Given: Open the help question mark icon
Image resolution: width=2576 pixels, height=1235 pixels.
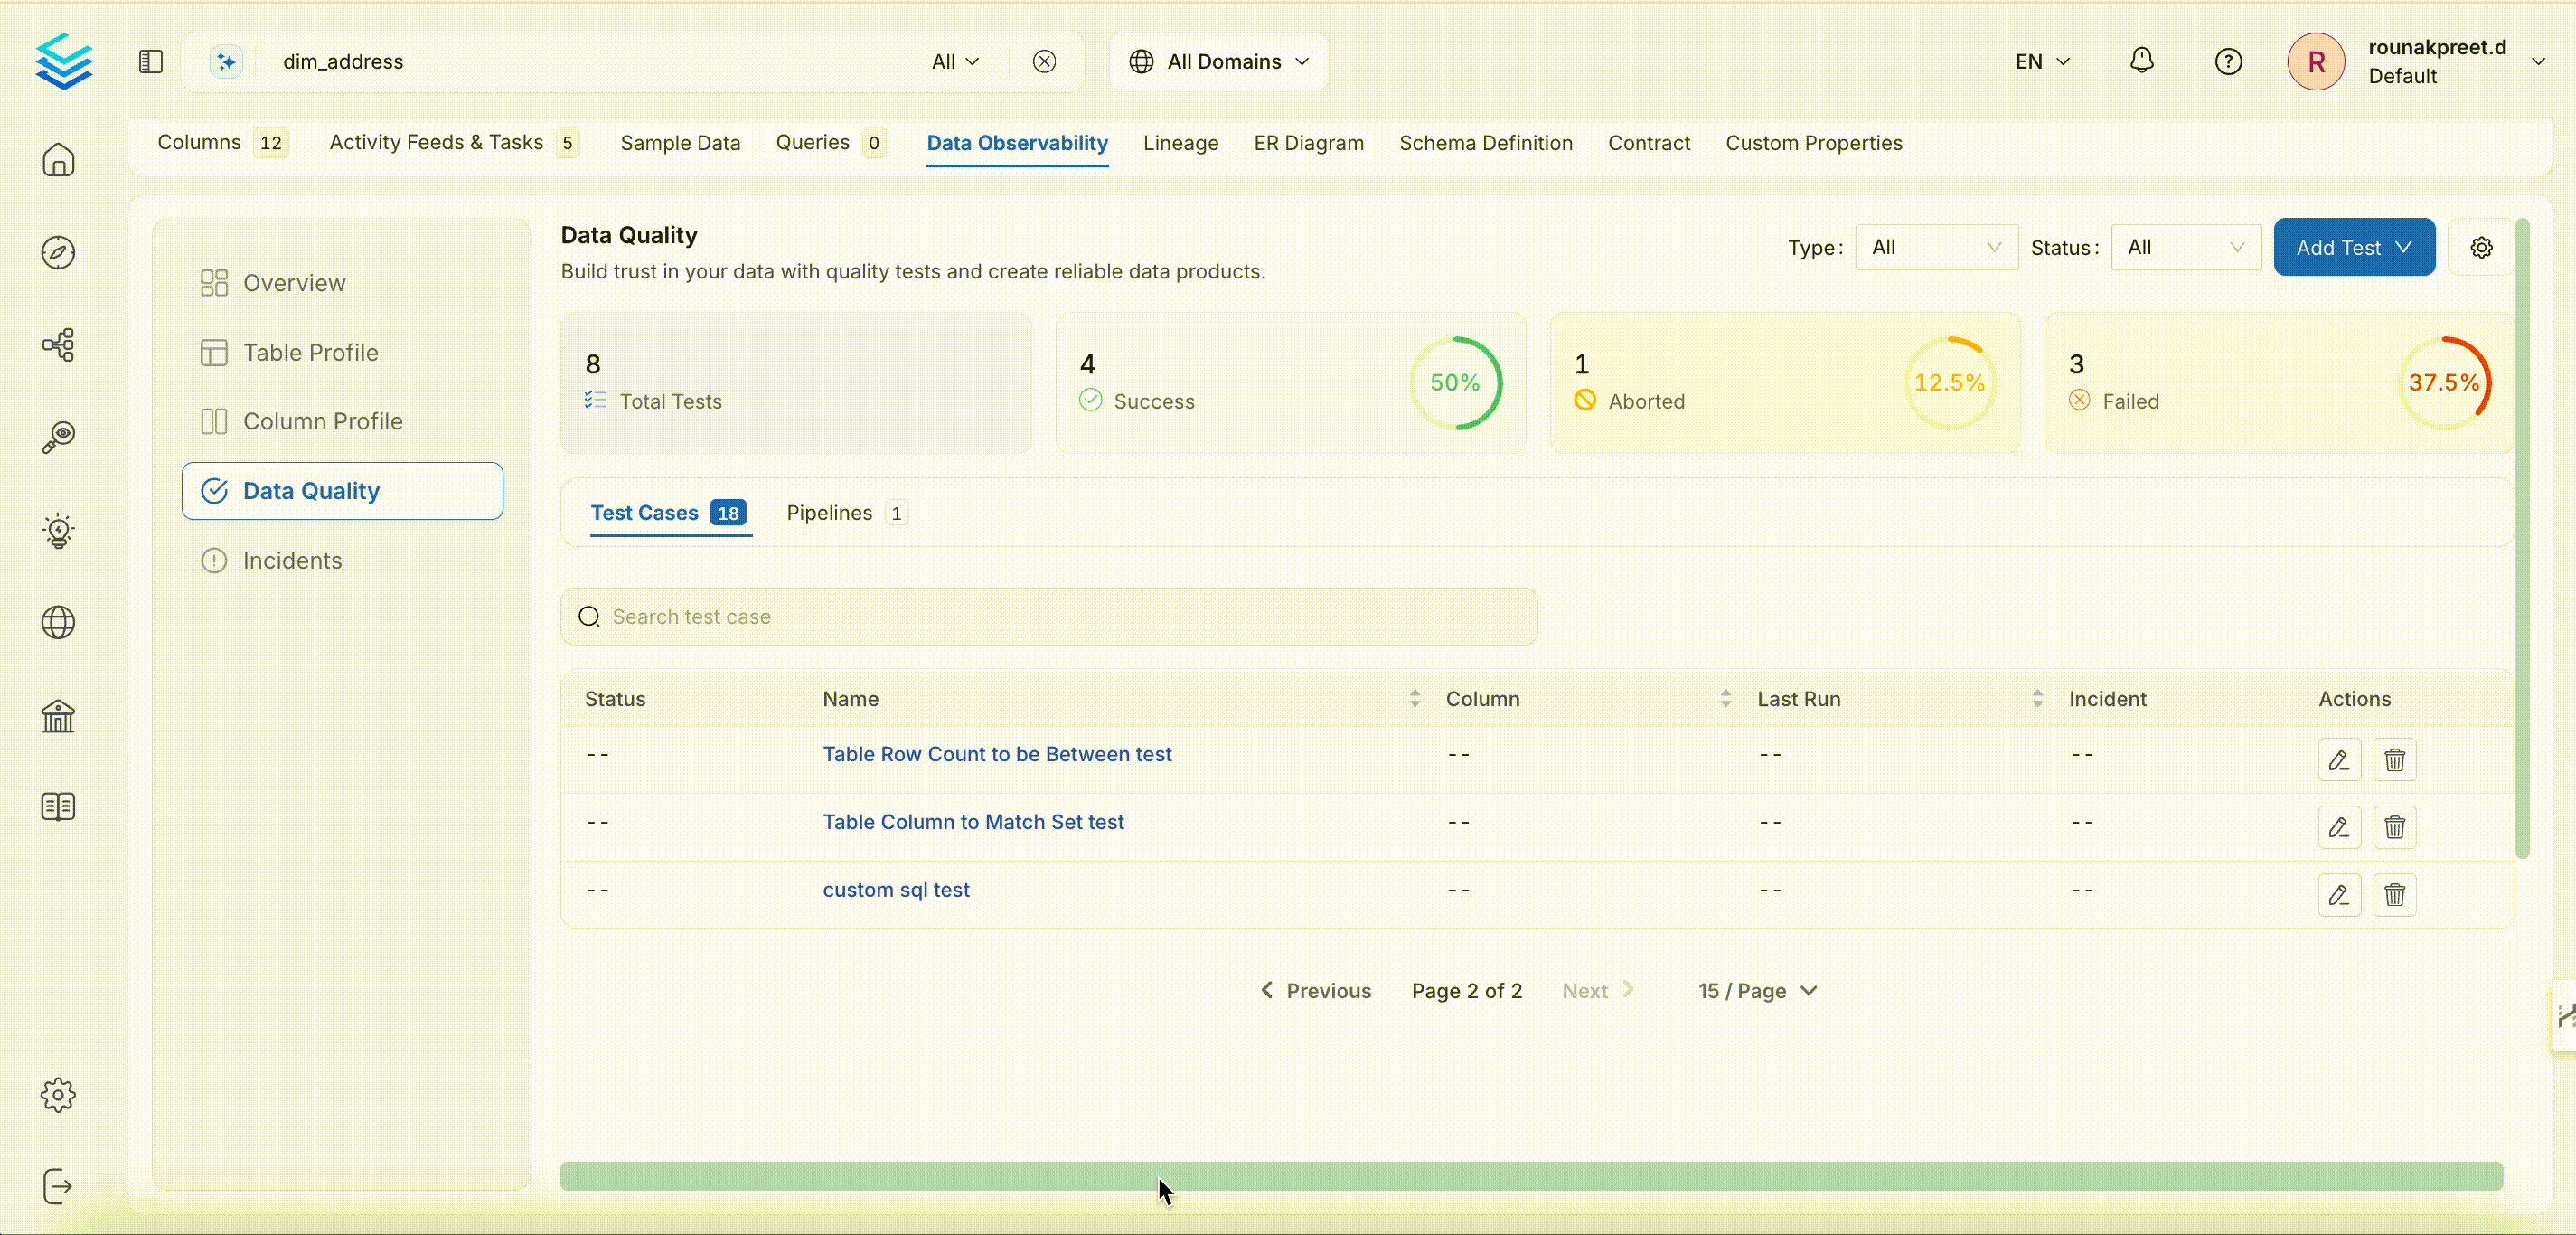Looking at the screenshot, I should [x=2228, y=61].
